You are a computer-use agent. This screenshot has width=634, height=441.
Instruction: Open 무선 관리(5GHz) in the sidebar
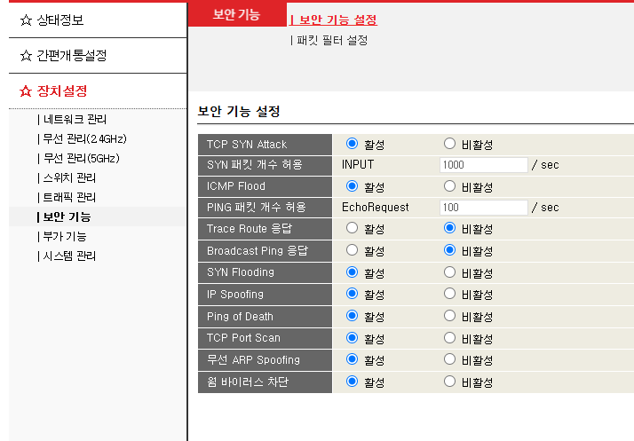[x=82, y=158]
